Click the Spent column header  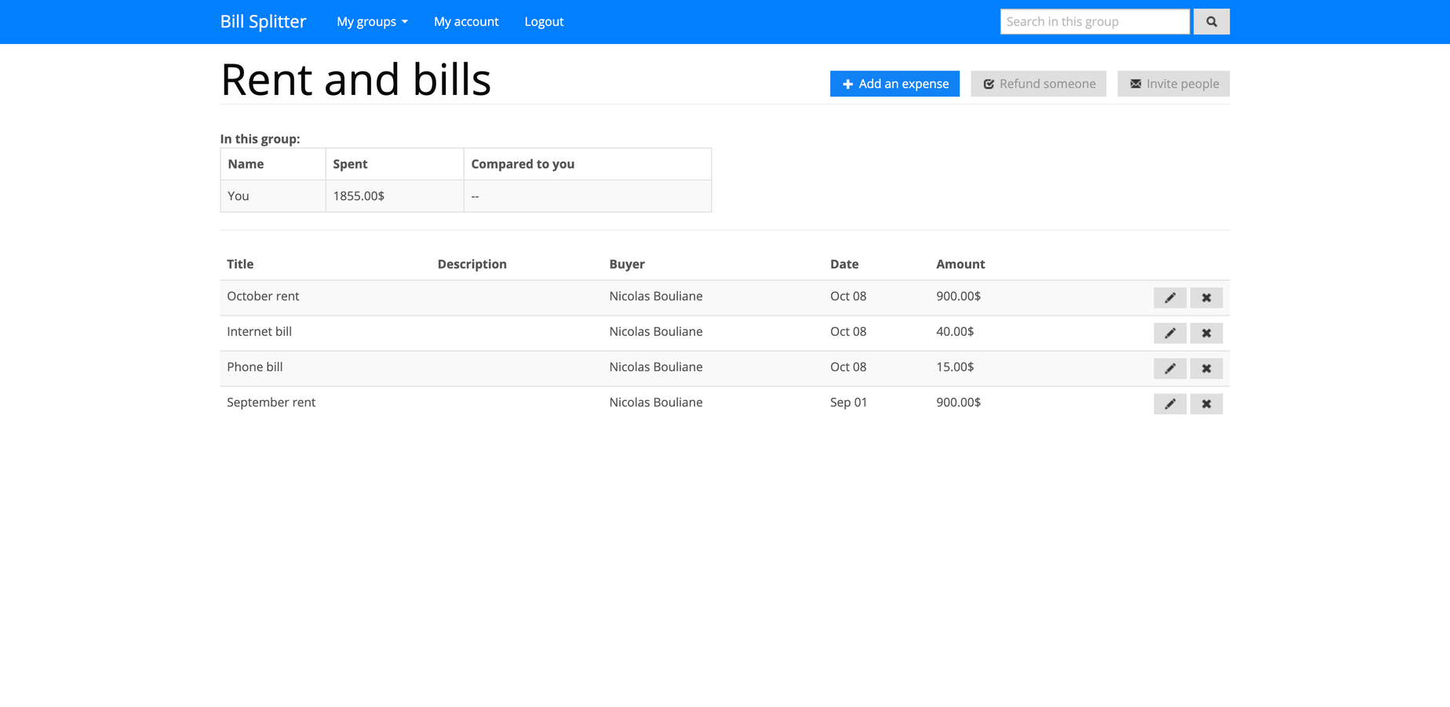click(350, 163)
